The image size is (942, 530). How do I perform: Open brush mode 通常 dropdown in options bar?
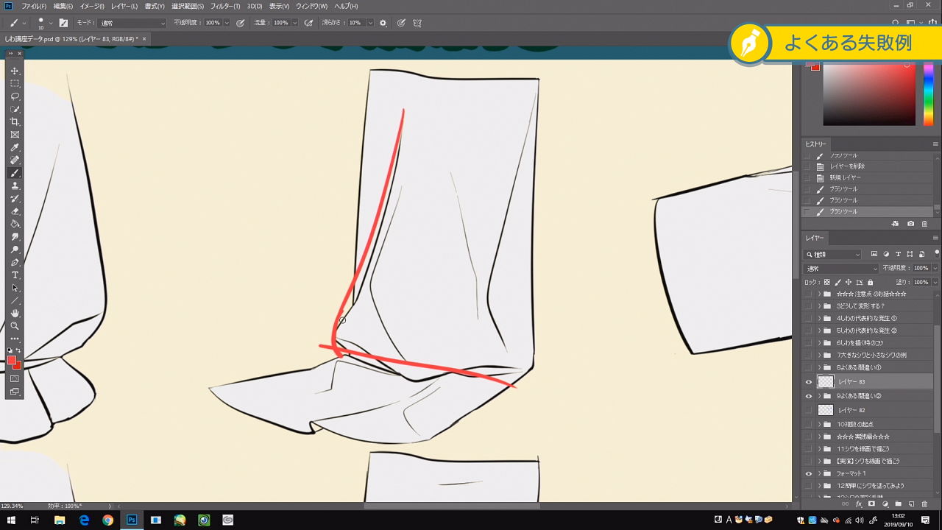pyautogui.click(x=131, y=23)
